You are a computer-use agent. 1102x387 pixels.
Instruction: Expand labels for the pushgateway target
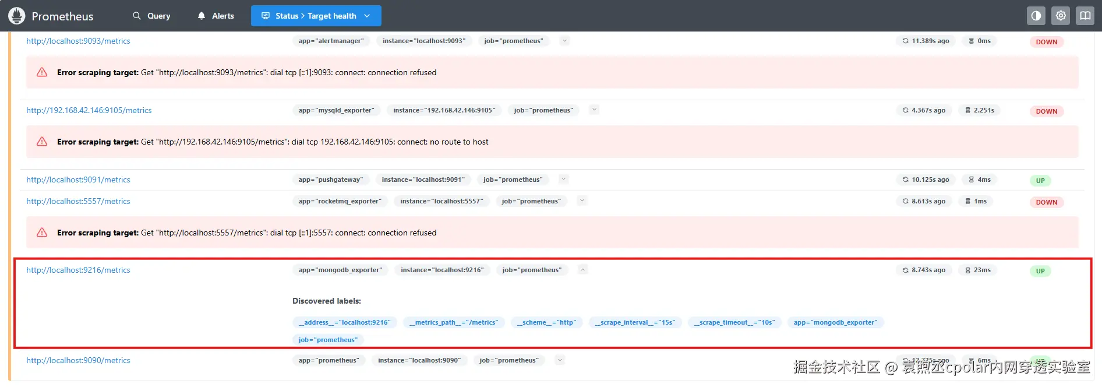coord(563,179)
